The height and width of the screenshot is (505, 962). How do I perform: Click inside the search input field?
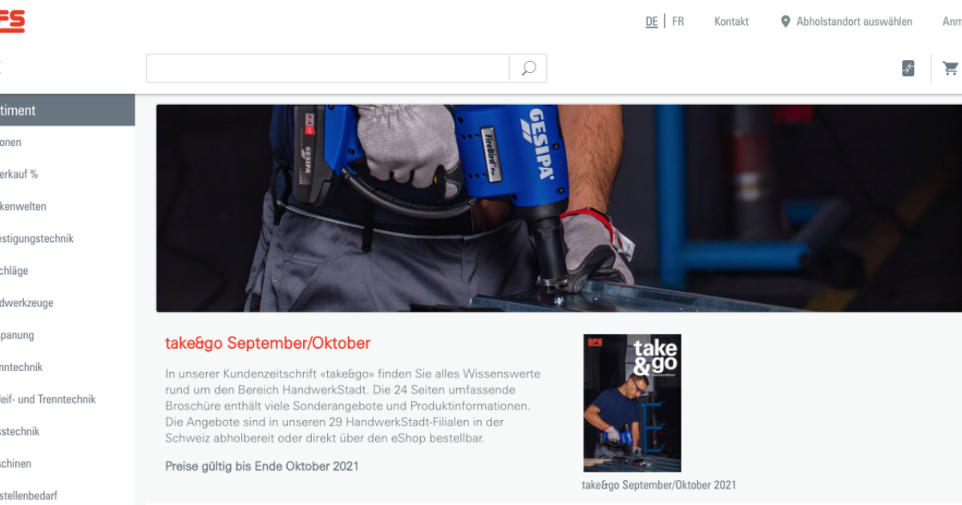[x=328, y=69]
